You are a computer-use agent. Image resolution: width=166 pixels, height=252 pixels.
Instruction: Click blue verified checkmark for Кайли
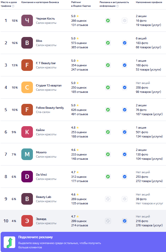click(125, 132)
